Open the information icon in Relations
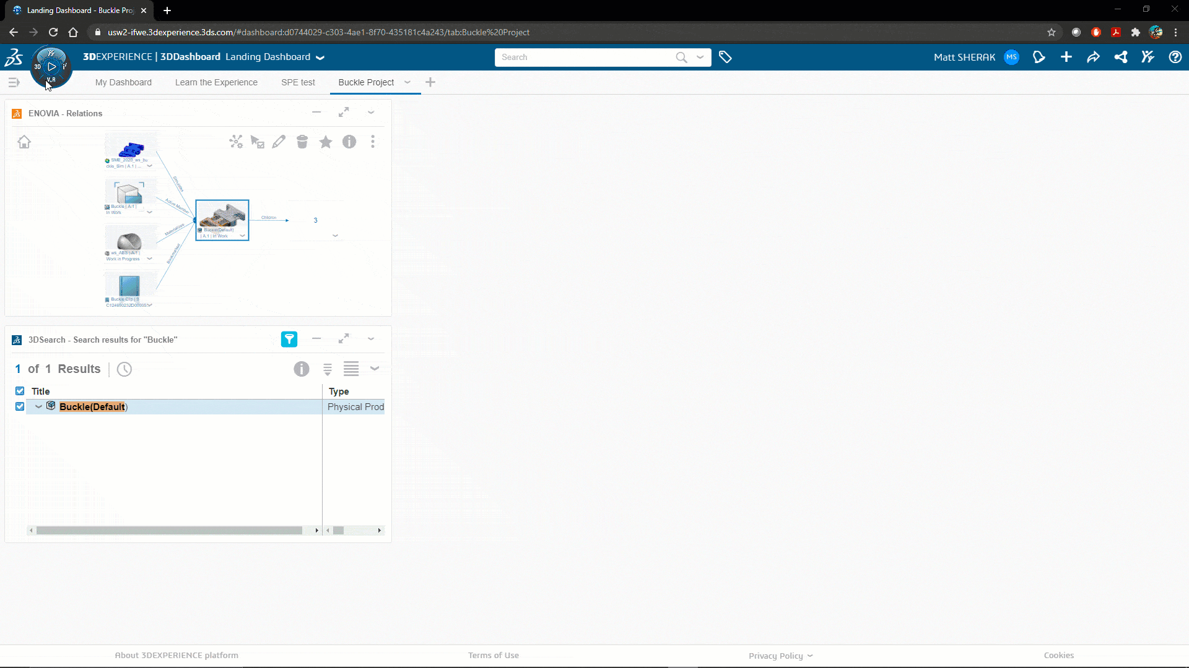The image size is (1189, 668). pyautogui.click(x=349, y=142)
